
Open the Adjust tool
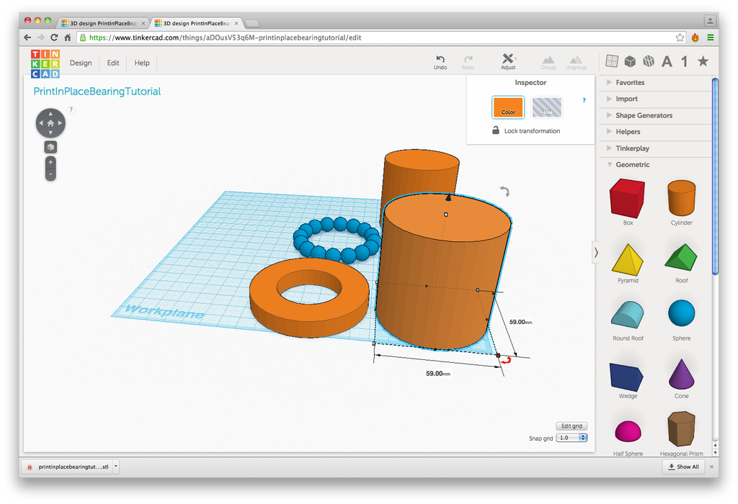pos(508,62)
